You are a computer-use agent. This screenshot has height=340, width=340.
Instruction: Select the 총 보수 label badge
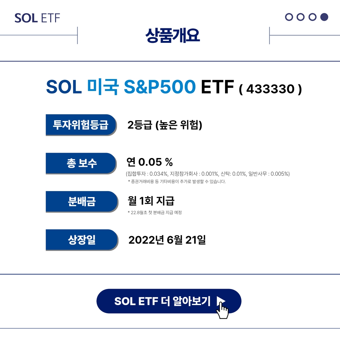[x=81, y=163]
